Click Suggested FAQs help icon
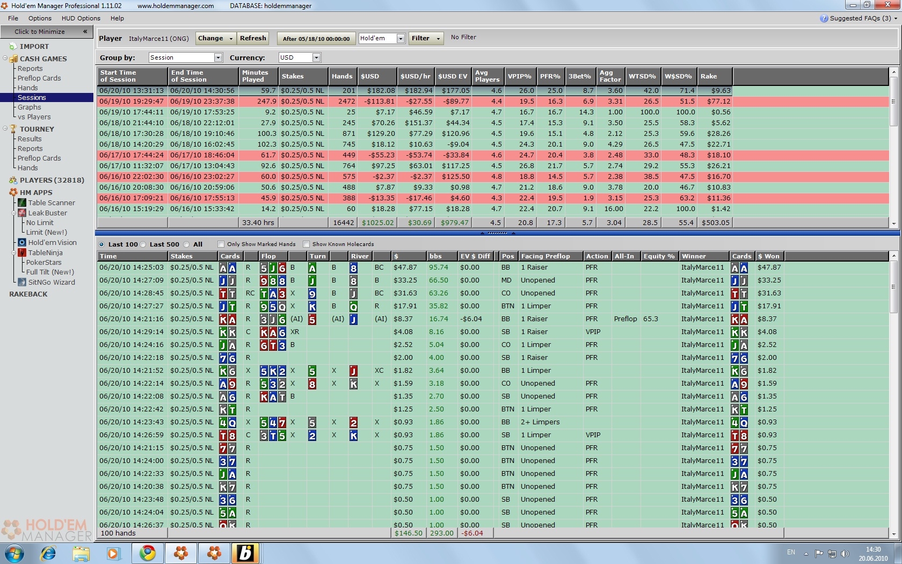The width and height of the screenshot is (902, 564). [824, 18]
